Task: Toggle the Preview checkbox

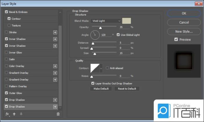Action: pyautogui.click(x=176, y=39)
